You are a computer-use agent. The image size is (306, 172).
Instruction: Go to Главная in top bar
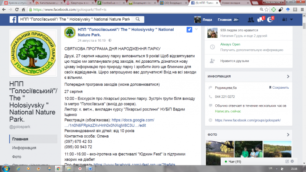pyautogui.click(x=225, y=19)
